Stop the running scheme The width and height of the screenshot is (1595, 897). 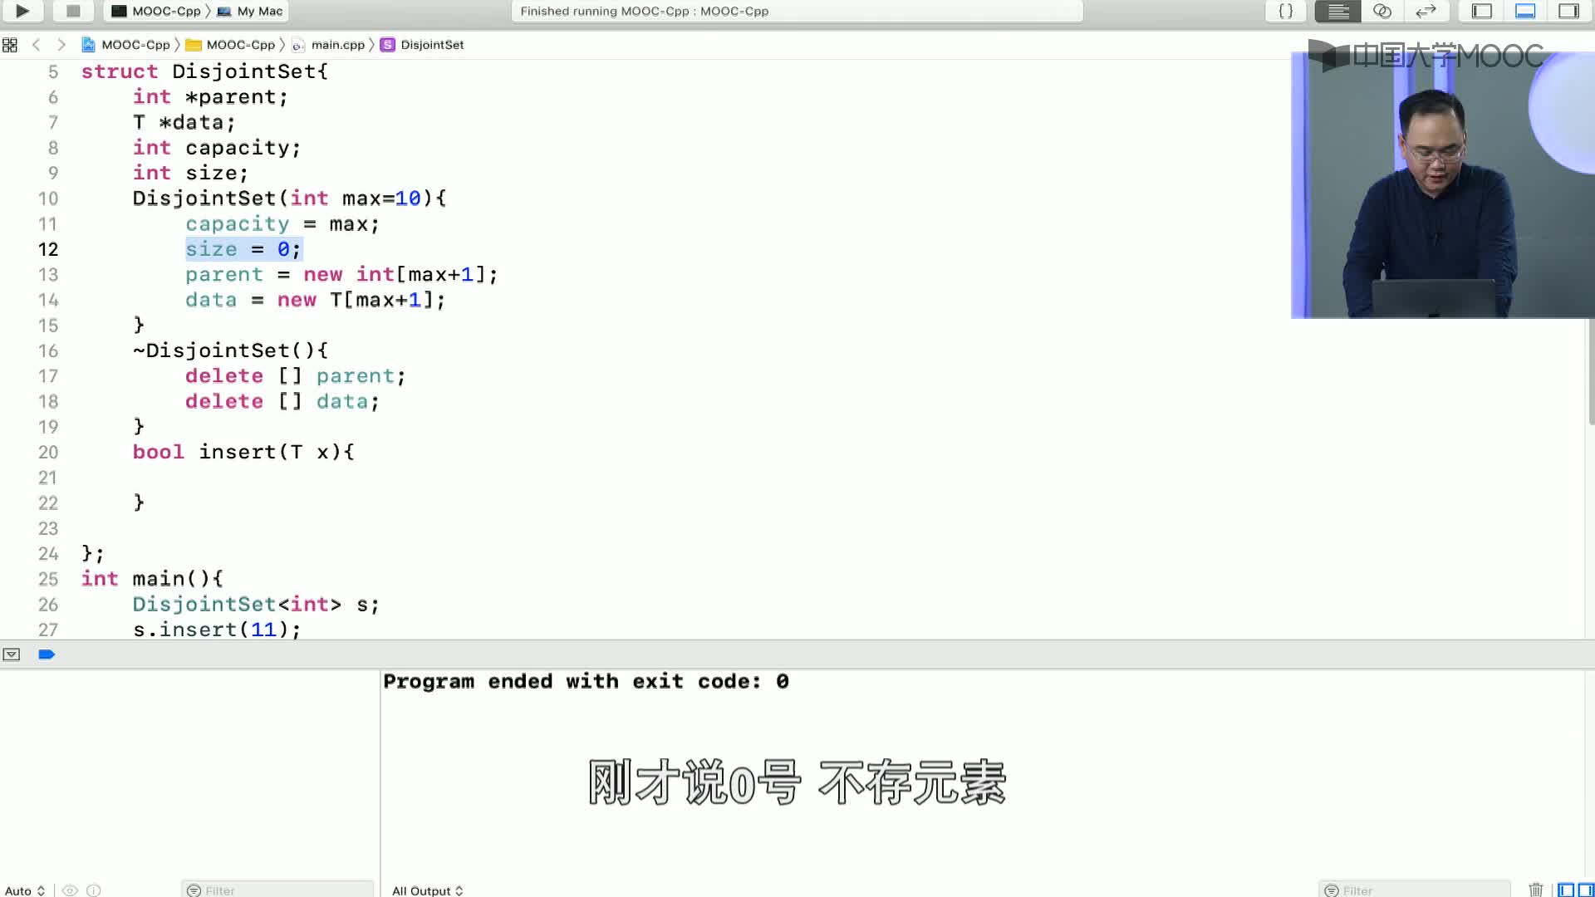click(73, 11)
